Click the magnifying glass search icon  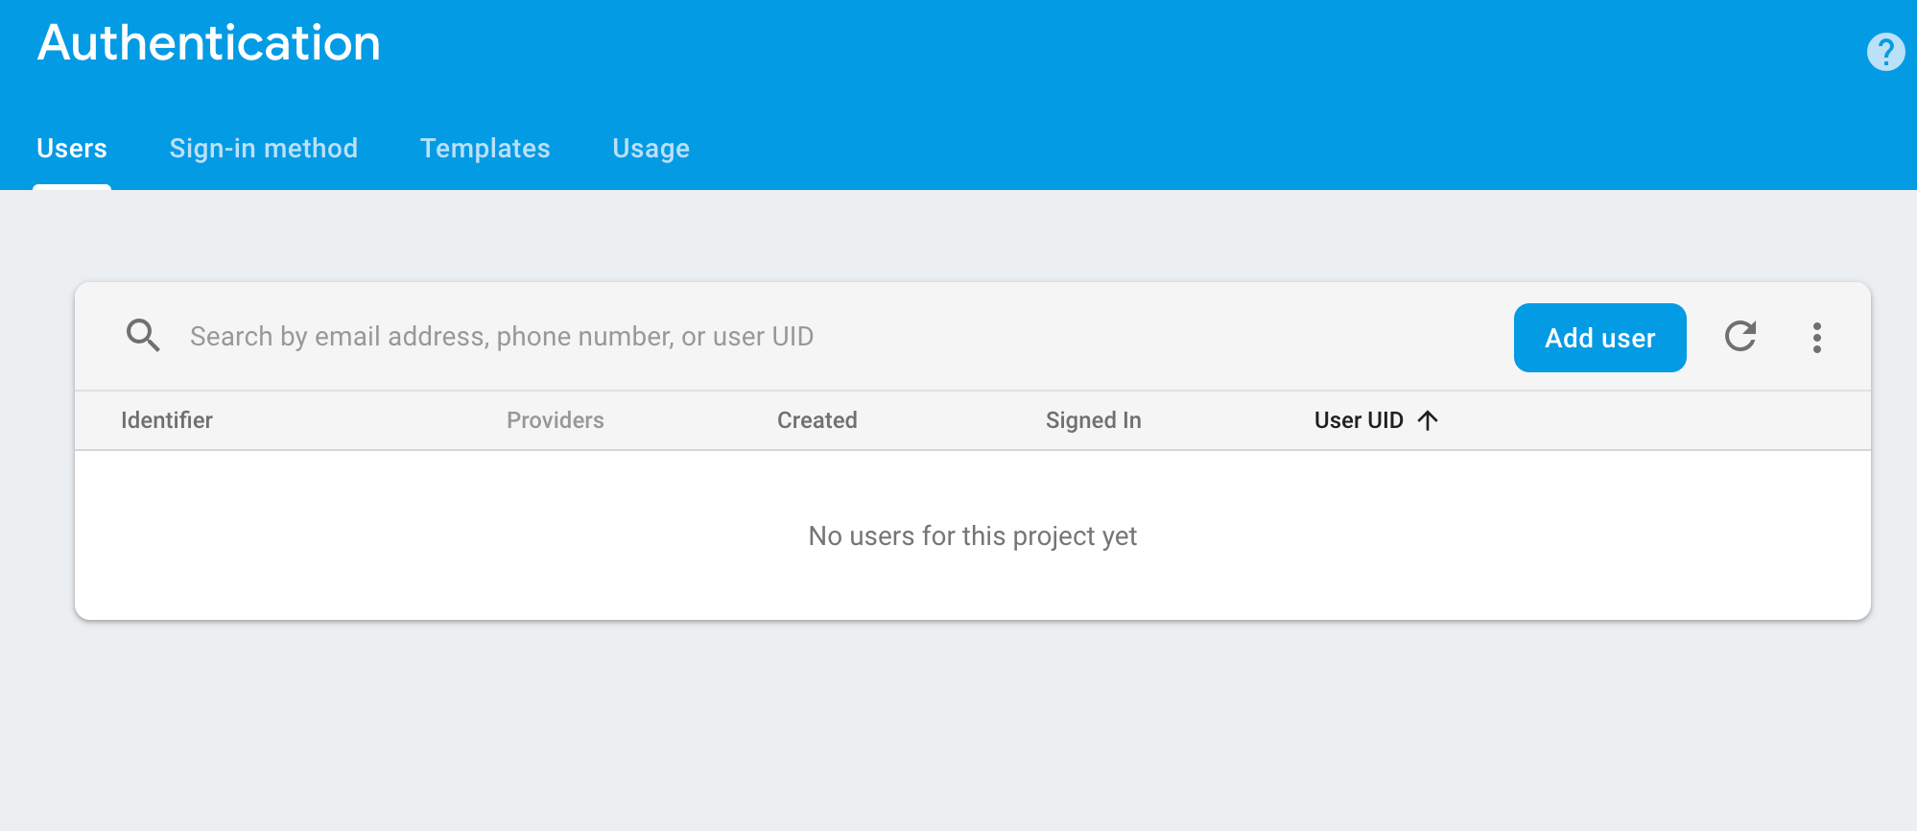[x=143, y=336]
